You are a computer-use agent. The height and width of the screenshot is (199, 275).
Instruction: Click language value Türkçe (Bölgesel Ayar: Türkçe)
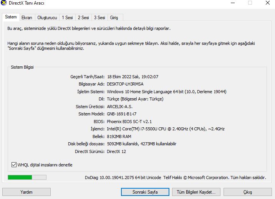(135, 99)
